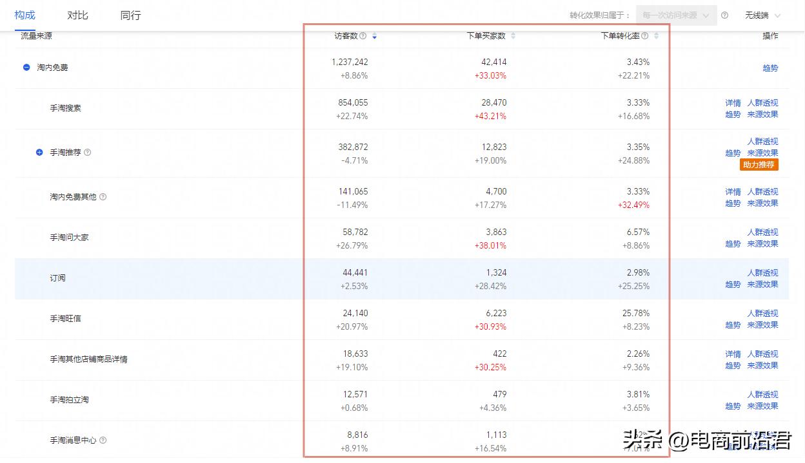Collapse the 淘内免费 group row
Viewport: 805px width, 463px height.
click(26, 67)
